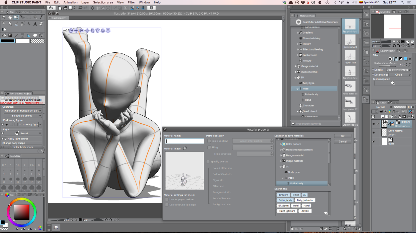416x233 pixels.
Task: Collapse the 3D category under Location to save
Action: (281, 167)
